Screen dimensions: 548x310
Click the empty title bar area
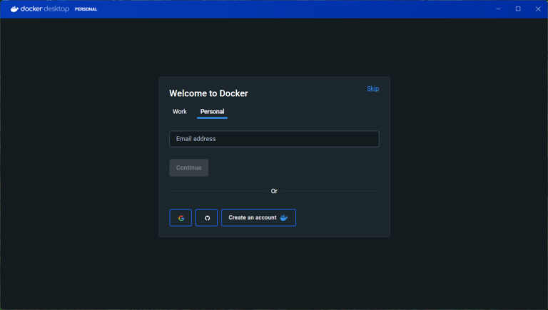click(x=285, y=9)
